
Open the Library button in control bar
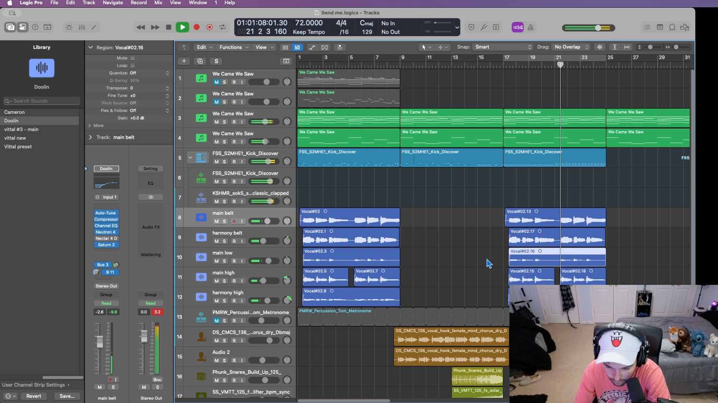pos(10,27)
